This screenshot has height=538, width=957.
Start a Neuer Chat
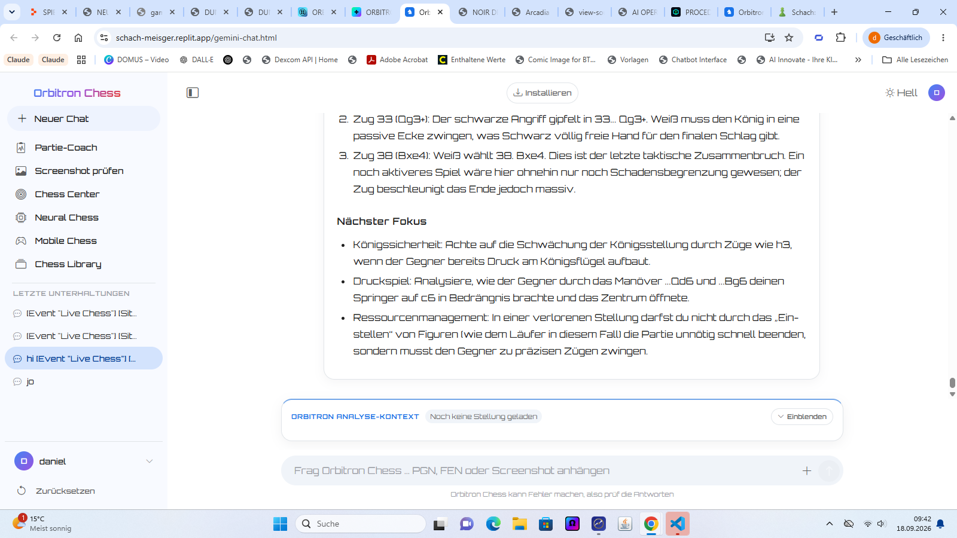[84, 118]
